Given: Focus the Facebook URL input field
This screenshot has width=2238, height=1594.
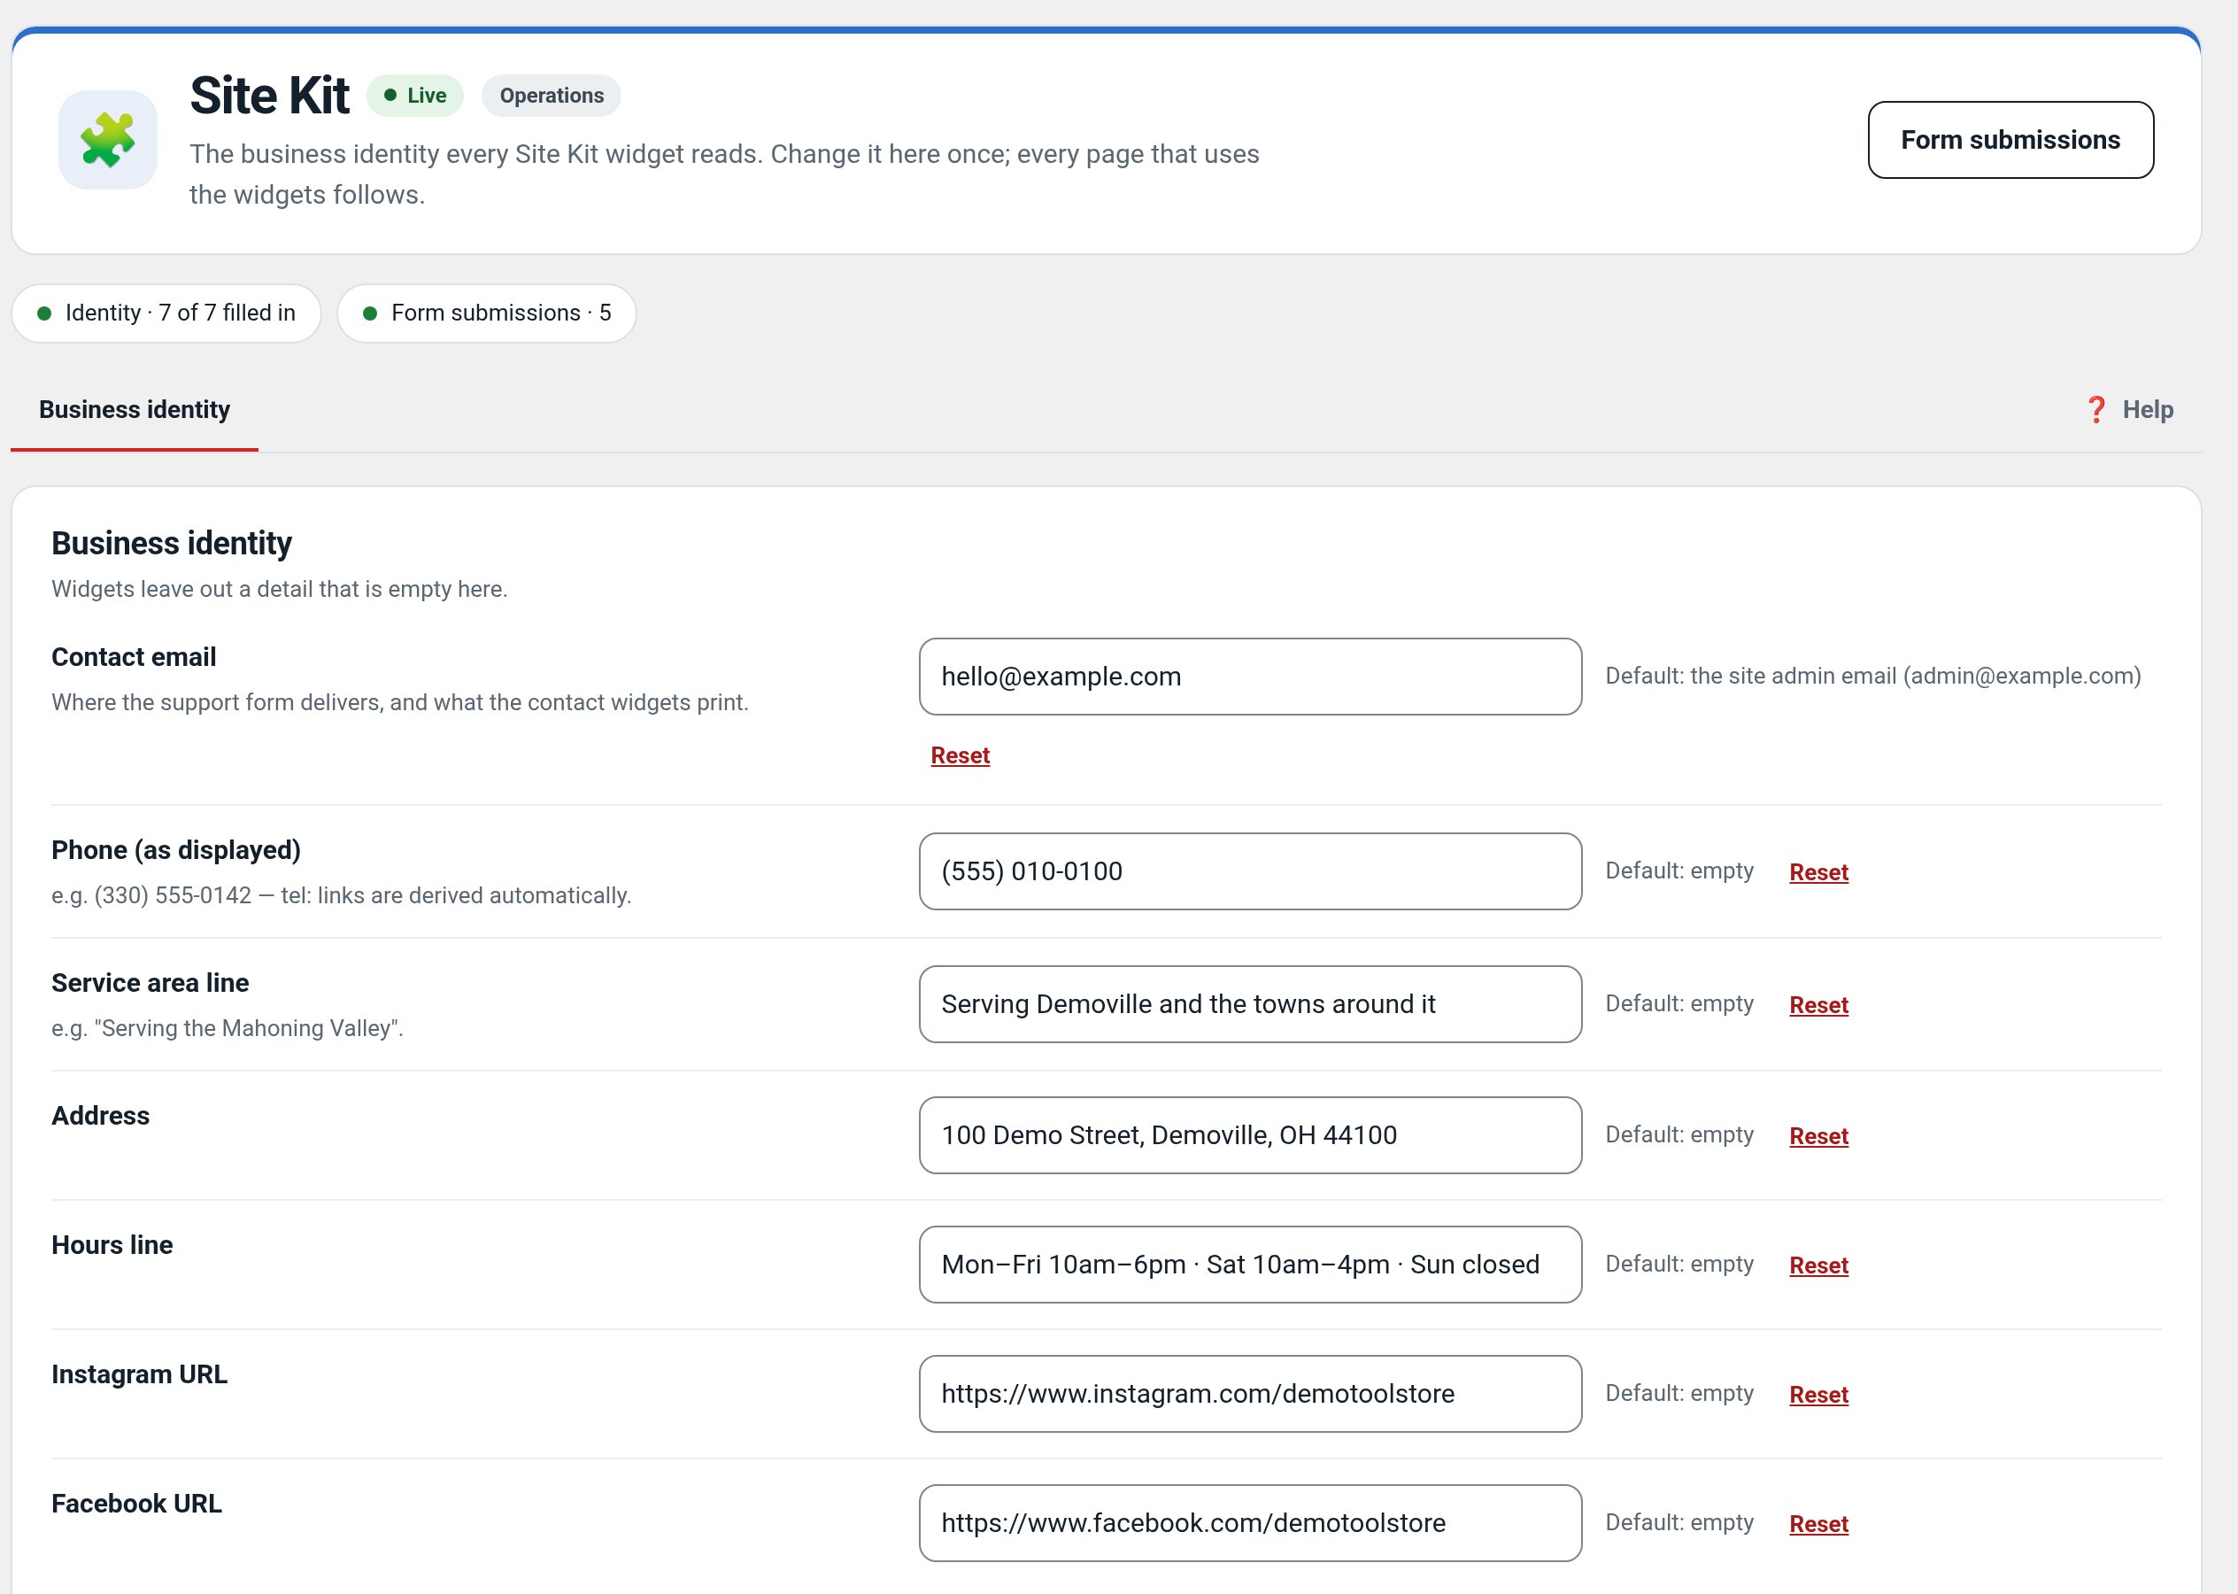Looking at the screenshot, I should pyautogui.click(x=1250, y=1523).
